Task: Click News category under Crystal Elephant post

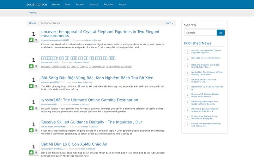Action: coord(89,40)
